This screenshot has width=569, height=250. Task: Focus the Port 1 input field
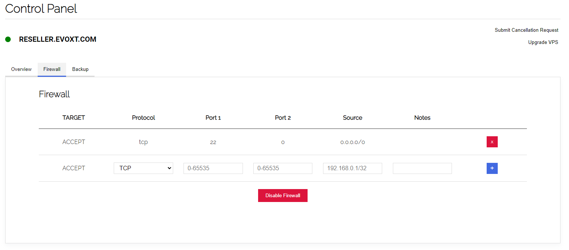tap(213, 168)
